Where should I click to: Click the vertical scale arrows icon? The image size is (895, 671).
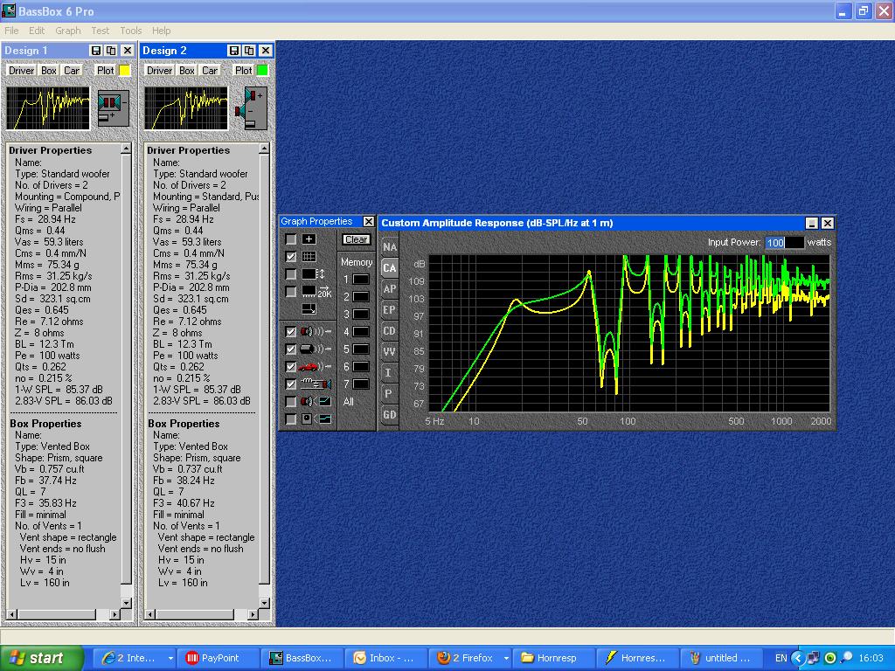pos(314,274)
